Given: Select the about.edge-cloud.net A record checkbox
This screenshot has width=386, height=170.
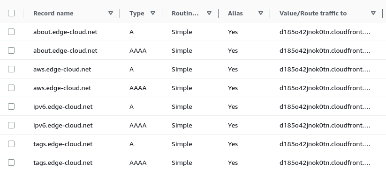Looking at the screenshot, I should pos(11,32).
